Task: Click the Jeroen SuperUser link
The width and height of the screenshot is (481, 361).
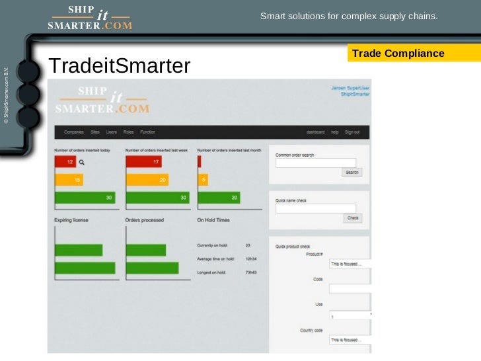Action: click(350, 88)
